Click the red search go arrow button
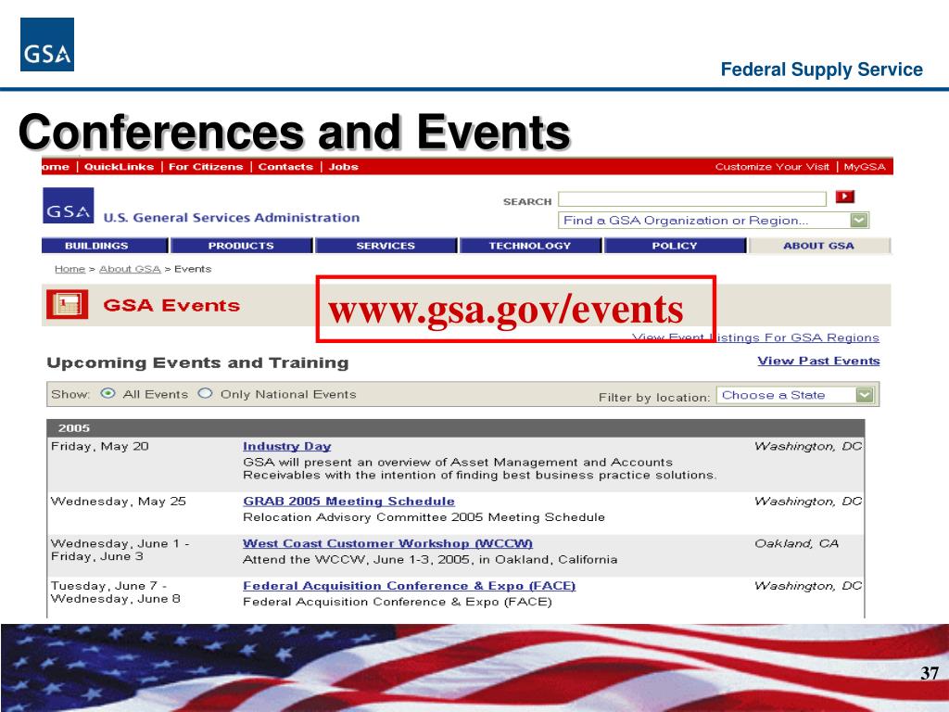 tap(844, 197)
